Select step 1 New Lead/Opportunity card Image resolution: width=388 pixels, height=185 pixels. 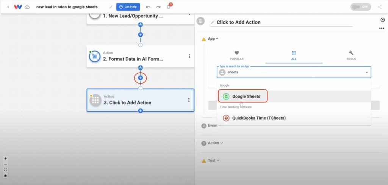pos(140,19)
